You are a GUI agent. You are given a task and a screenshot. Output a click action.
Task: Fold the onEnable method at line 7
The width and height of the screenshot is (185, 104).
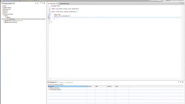[51, 14]
